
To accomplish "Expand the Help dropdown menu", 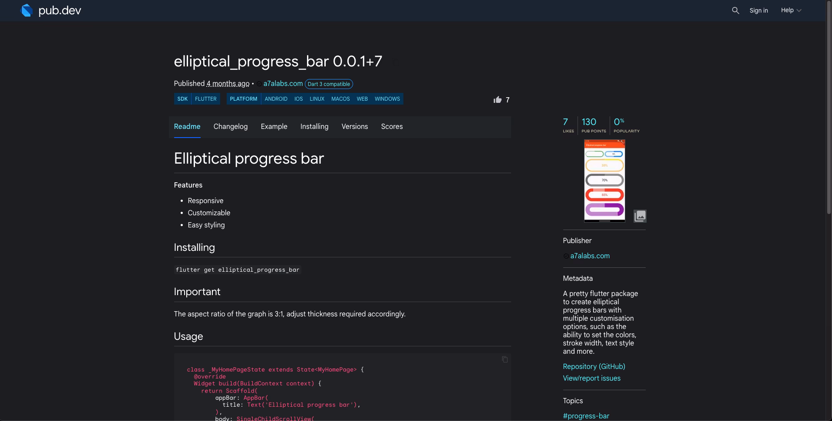I will point(791,10).
